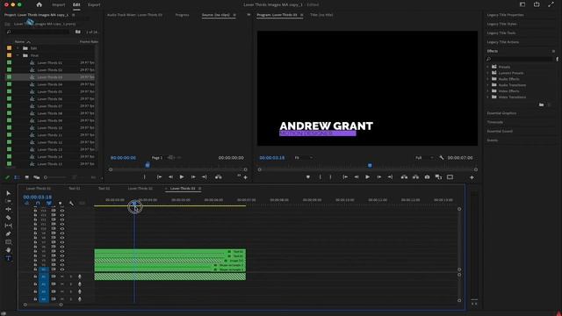Image resolution: width=562 pixels, height=316 pixels.
Task: Mute audio track A1
Action: pyautogui.click(x=62, y=276)
